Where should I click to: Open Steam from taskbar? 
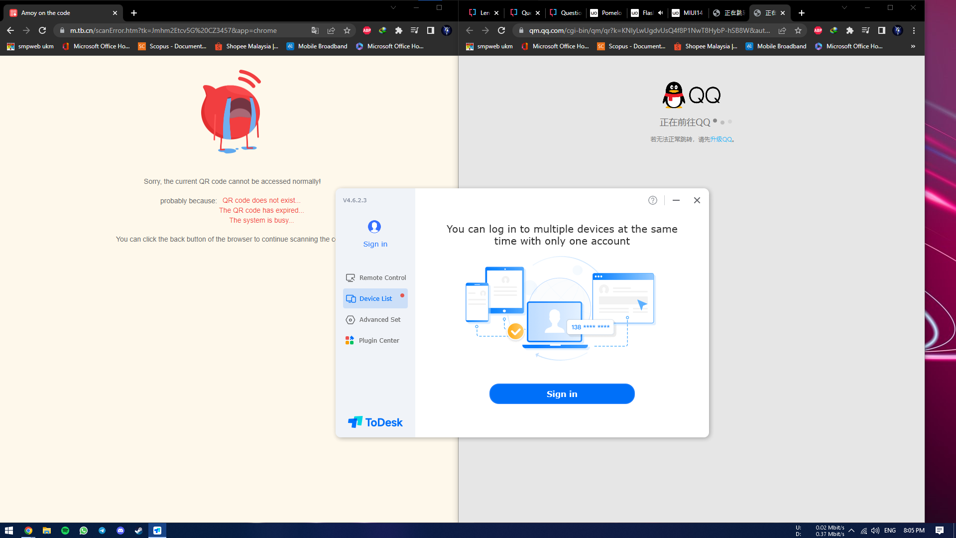[139, 531]
